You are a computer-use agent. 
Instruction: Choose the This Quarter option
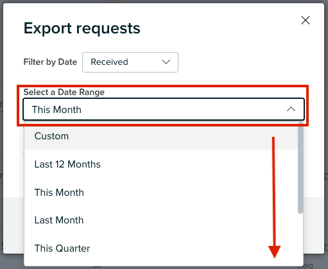[161, 248]
